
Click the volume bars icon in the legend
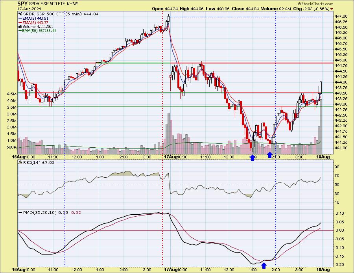point(20,27)
